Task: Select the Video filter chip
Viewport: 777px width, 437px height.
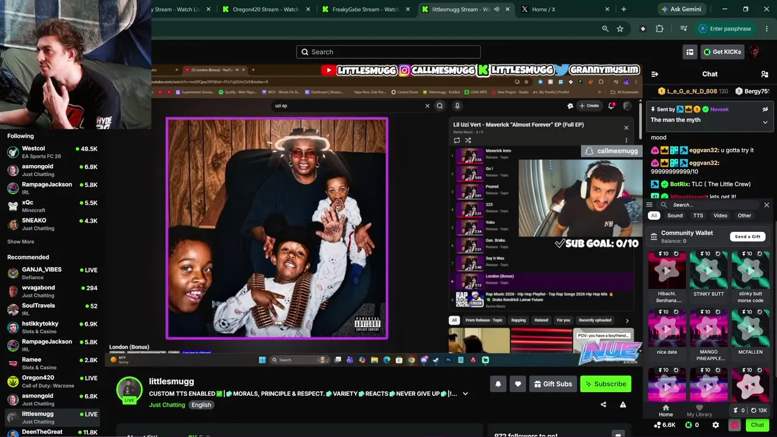Action: [x=721, y=215]
